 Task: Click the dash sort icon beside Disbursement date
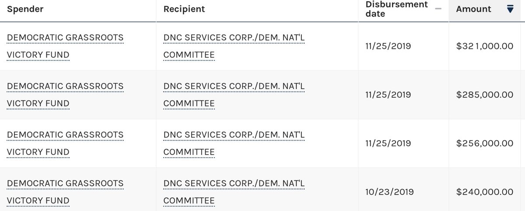click(x=438, y=9)
